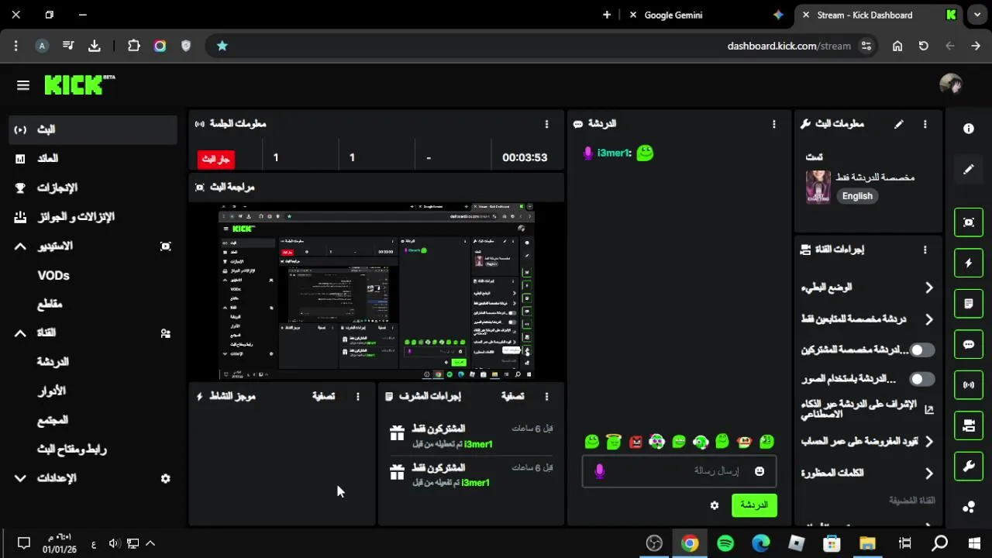Open the Revenue sidebar item
The image size is (992, 558).
click(93, 158)
